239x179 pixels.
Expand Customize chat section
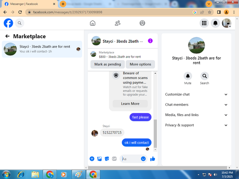(x=196, y=95)
